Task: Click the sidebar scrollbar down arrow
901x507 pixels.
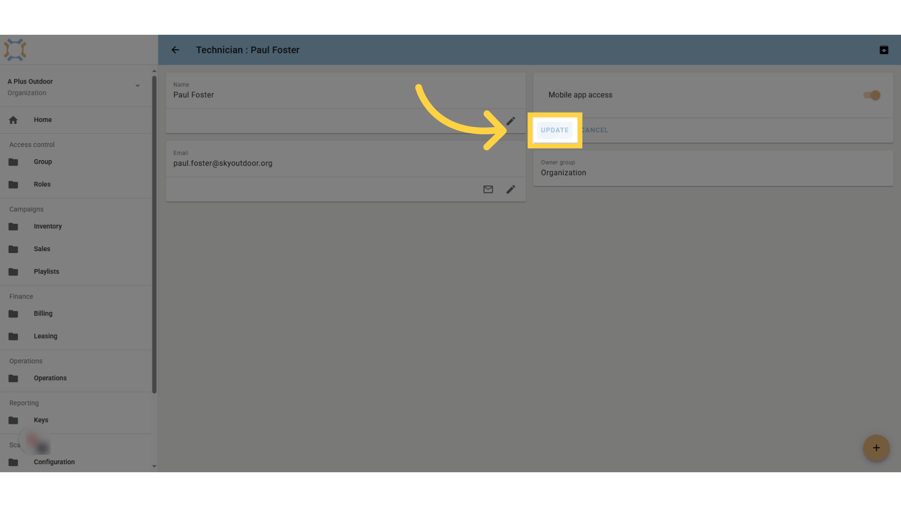Action: pos(154,467)
